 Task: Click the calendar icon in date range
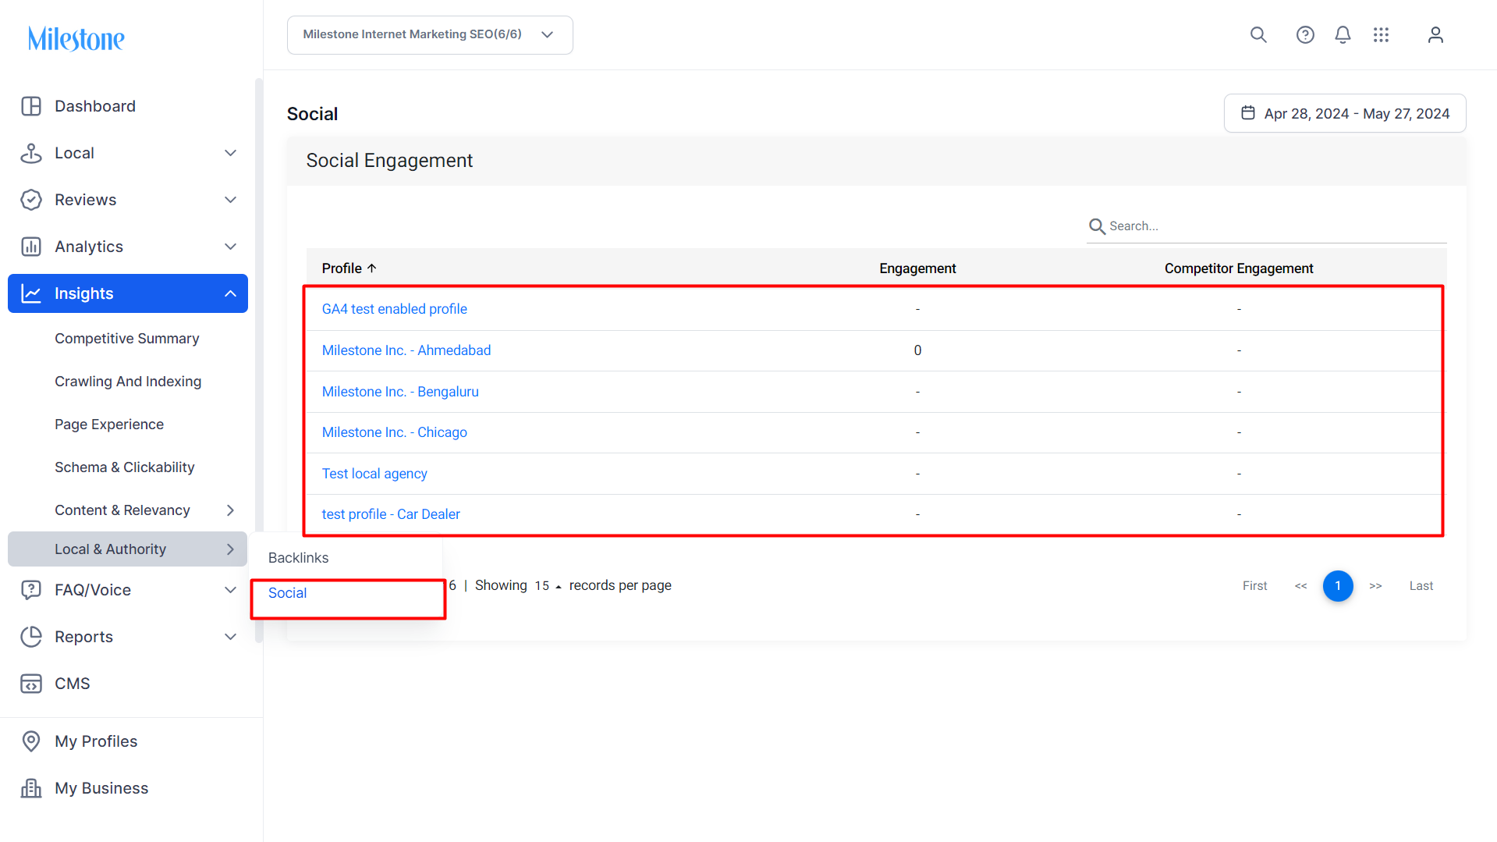coord(1248,113)
